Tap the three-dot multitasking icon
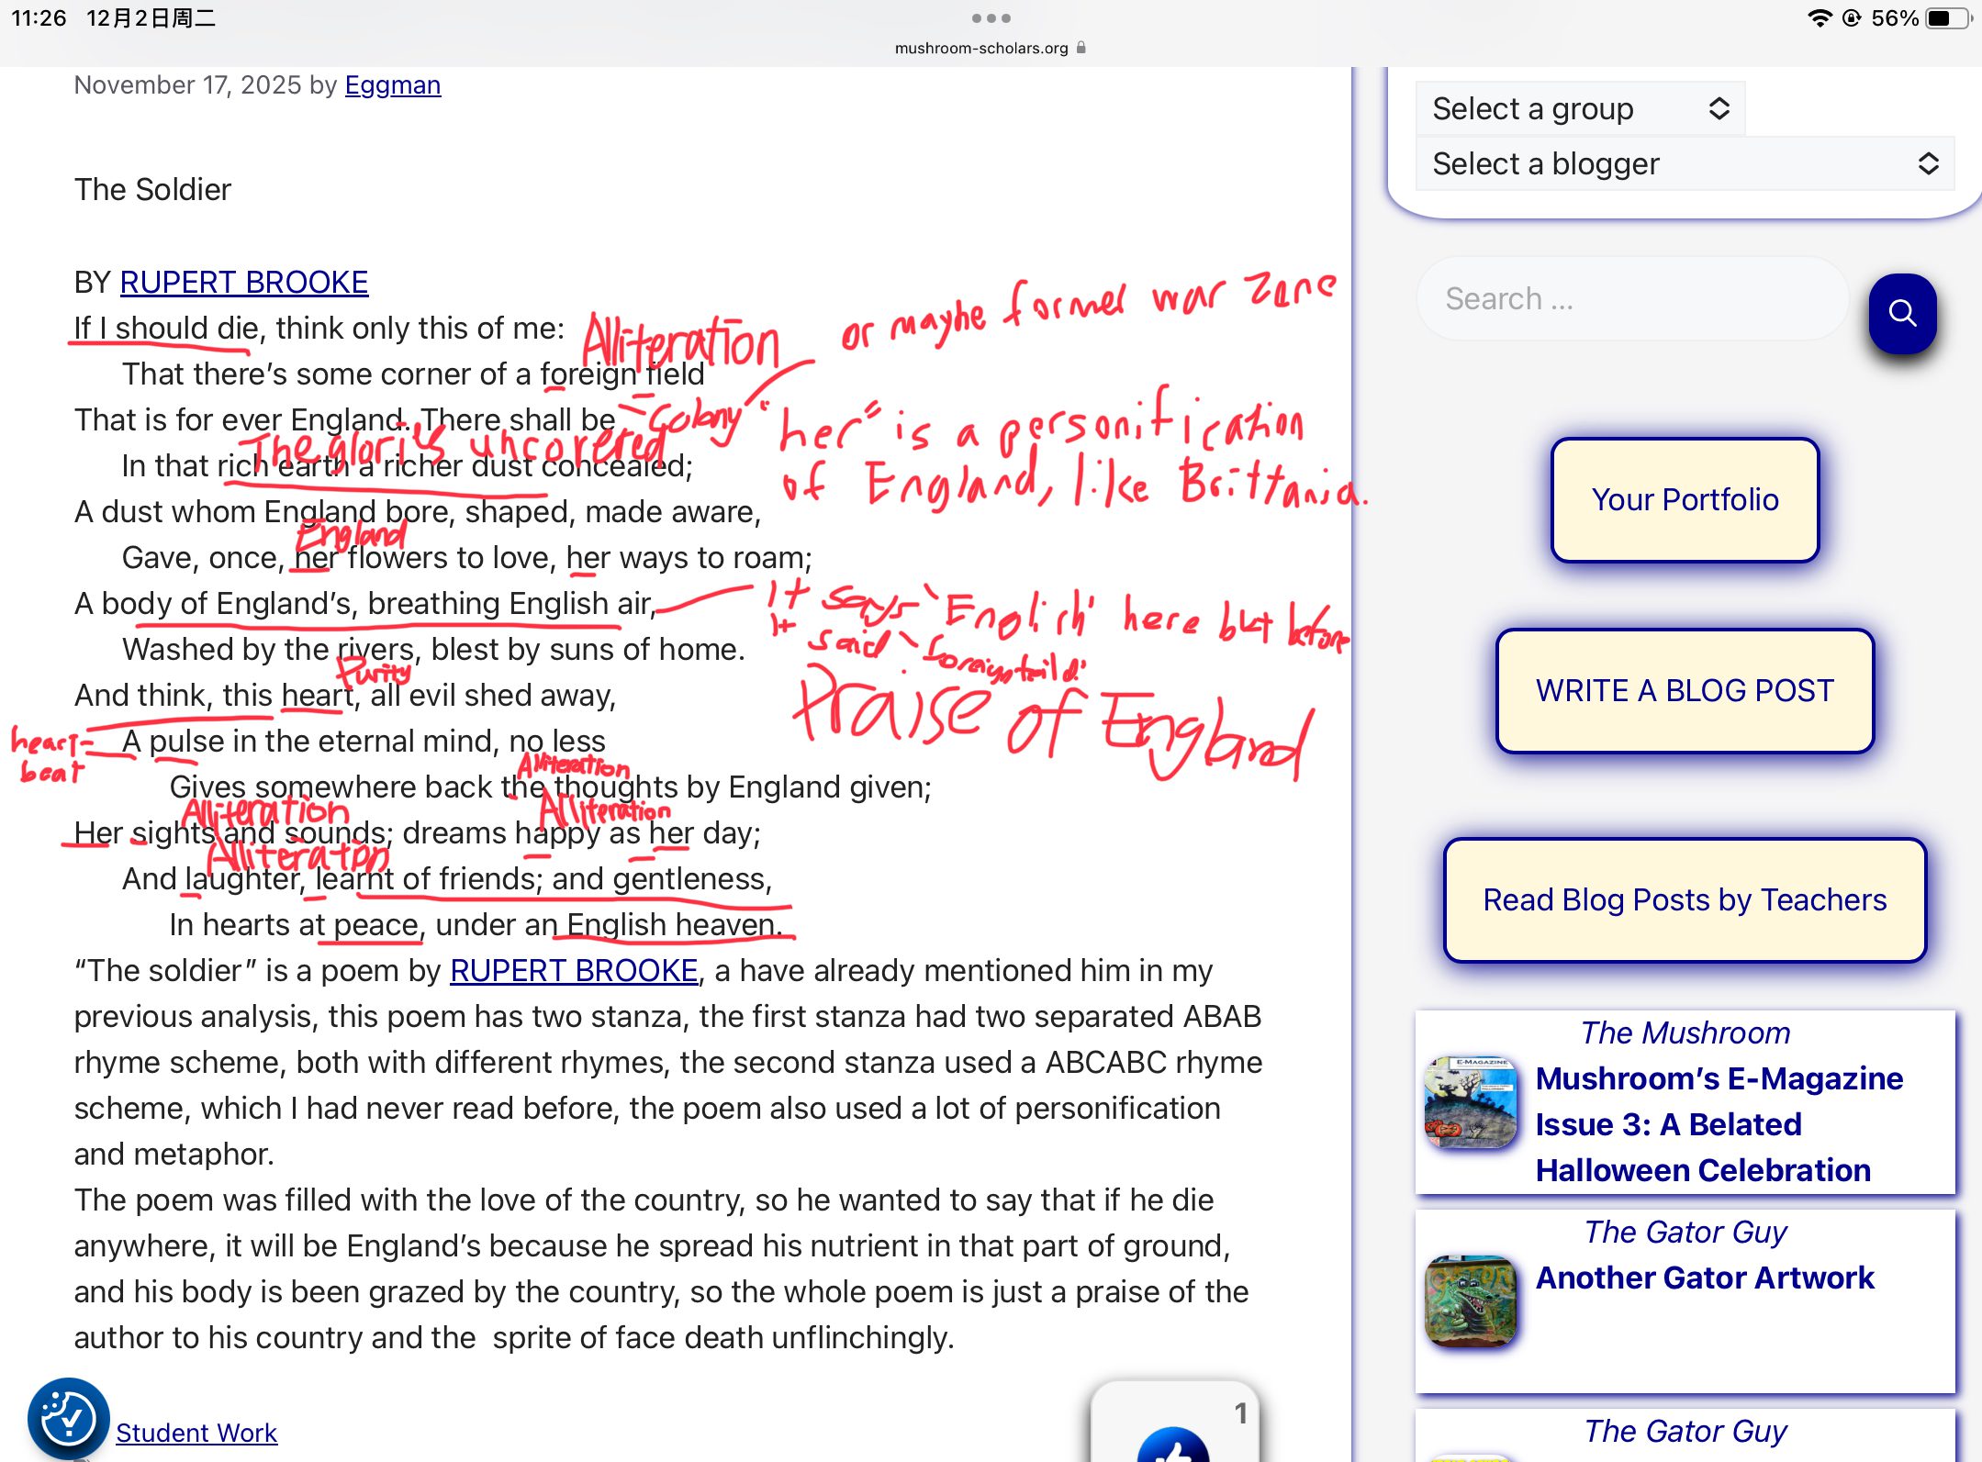 tap(991, 18)
